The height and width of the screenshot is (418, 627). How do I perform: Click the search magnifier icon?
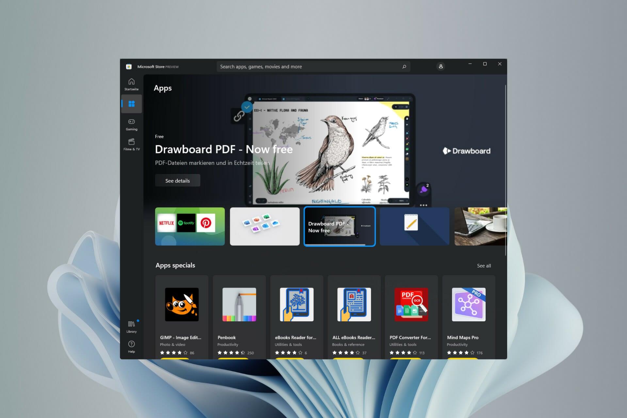click(x=404, y=67)
